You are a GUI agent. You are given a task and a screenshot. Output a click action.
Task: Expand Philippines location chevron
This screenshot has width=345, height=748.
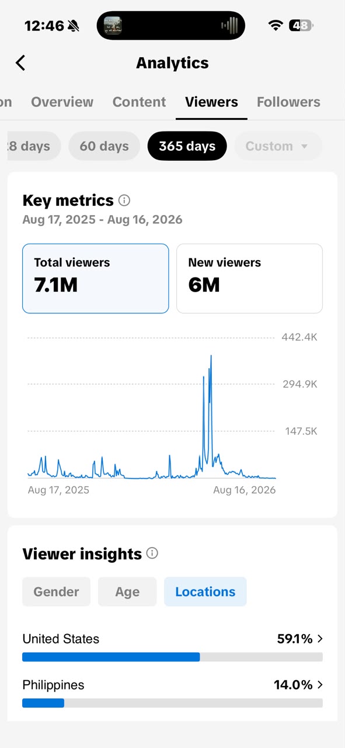pos(320,685)
